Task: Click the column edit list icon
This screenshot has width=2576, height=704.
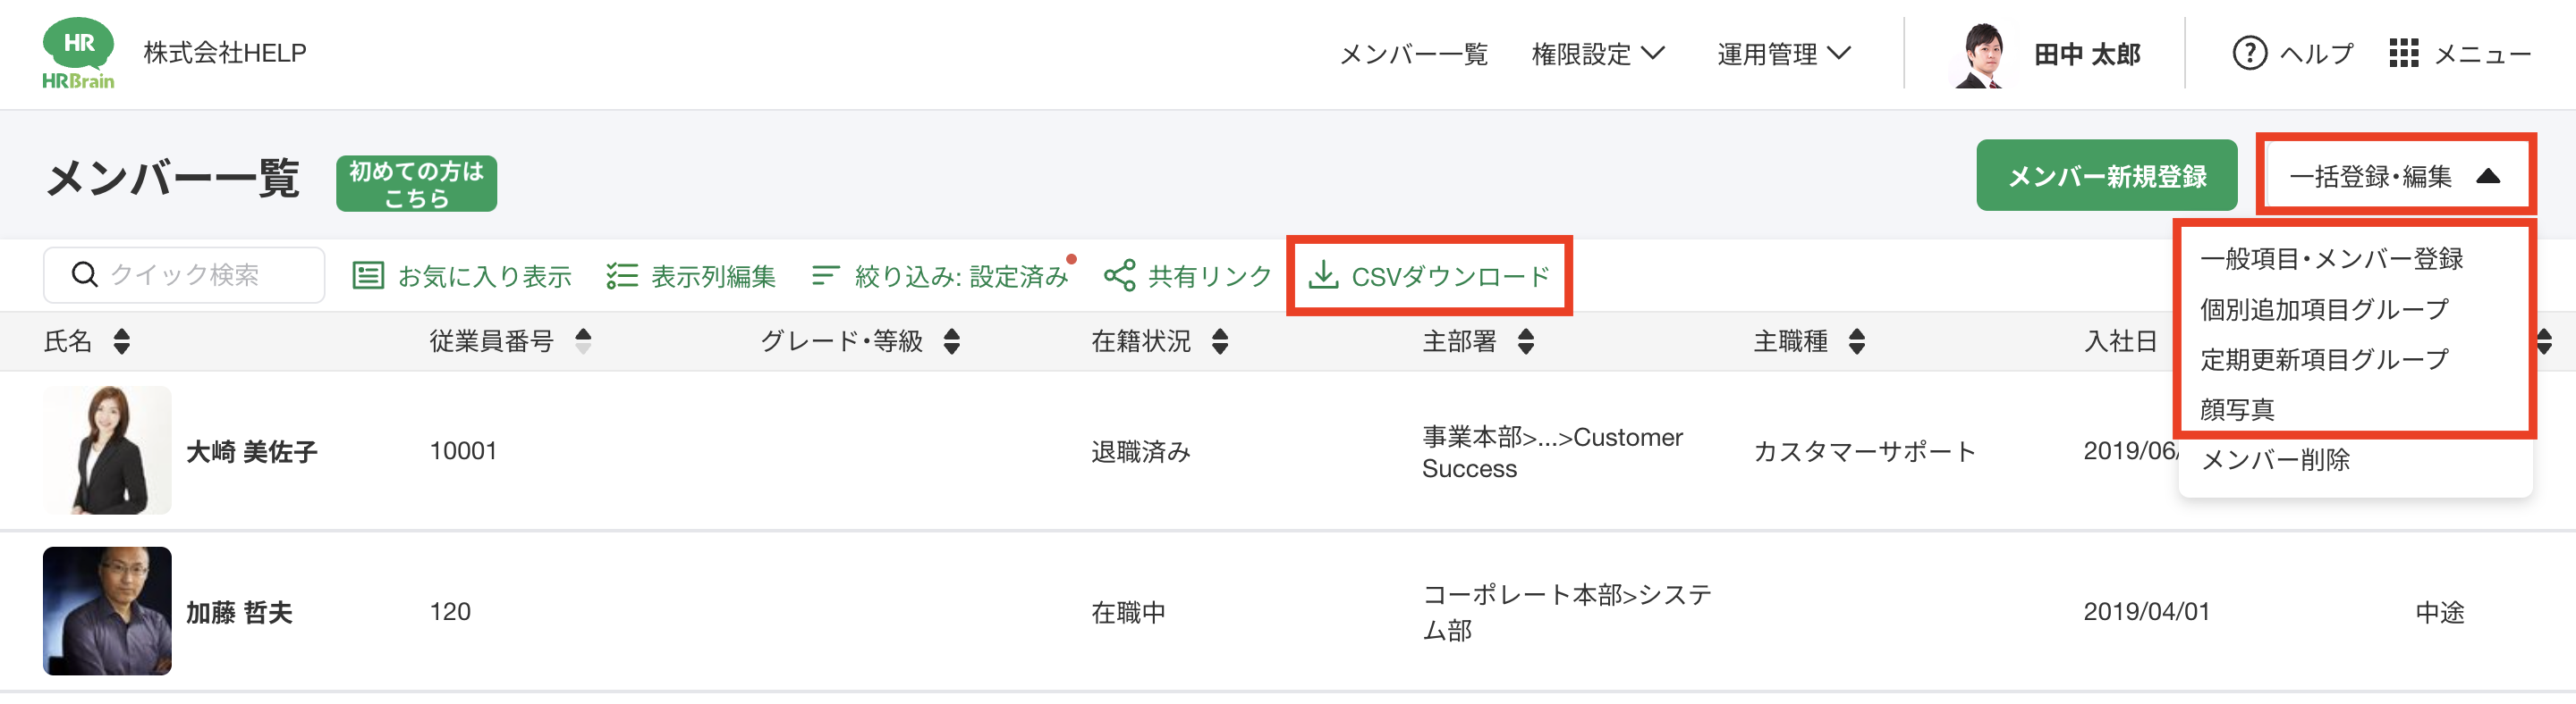Action: 621,275
